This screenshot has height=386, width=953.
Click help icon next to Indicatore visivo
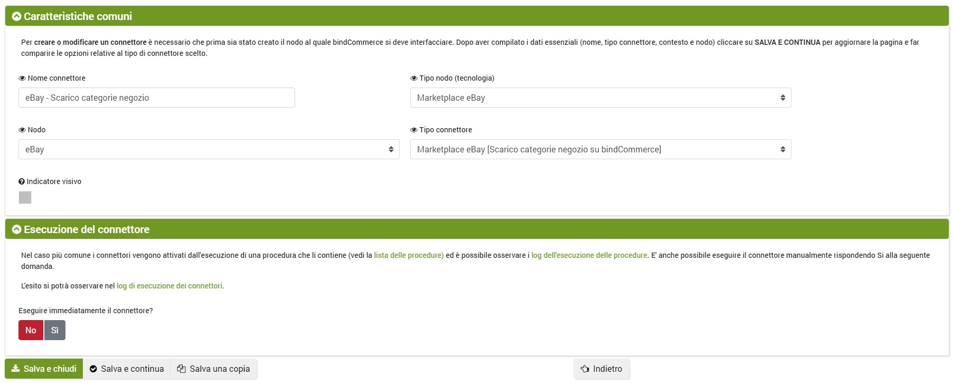(22, 182)
